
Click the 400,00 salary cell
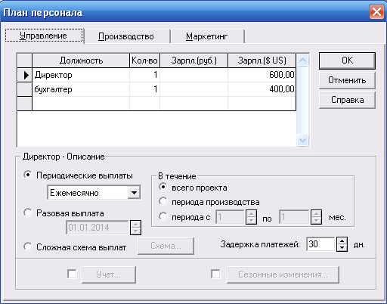[x=262, y=89]
